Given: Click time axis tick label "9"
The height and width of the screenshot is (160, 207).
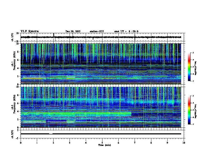Looking at the screenshot, I should point(167,143).
